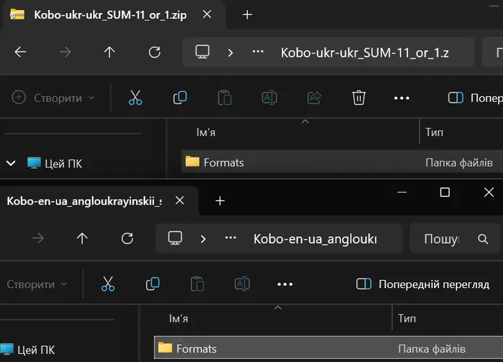
Task: Select Цей ПК in lower window sidebar
Action: point(27,350)
